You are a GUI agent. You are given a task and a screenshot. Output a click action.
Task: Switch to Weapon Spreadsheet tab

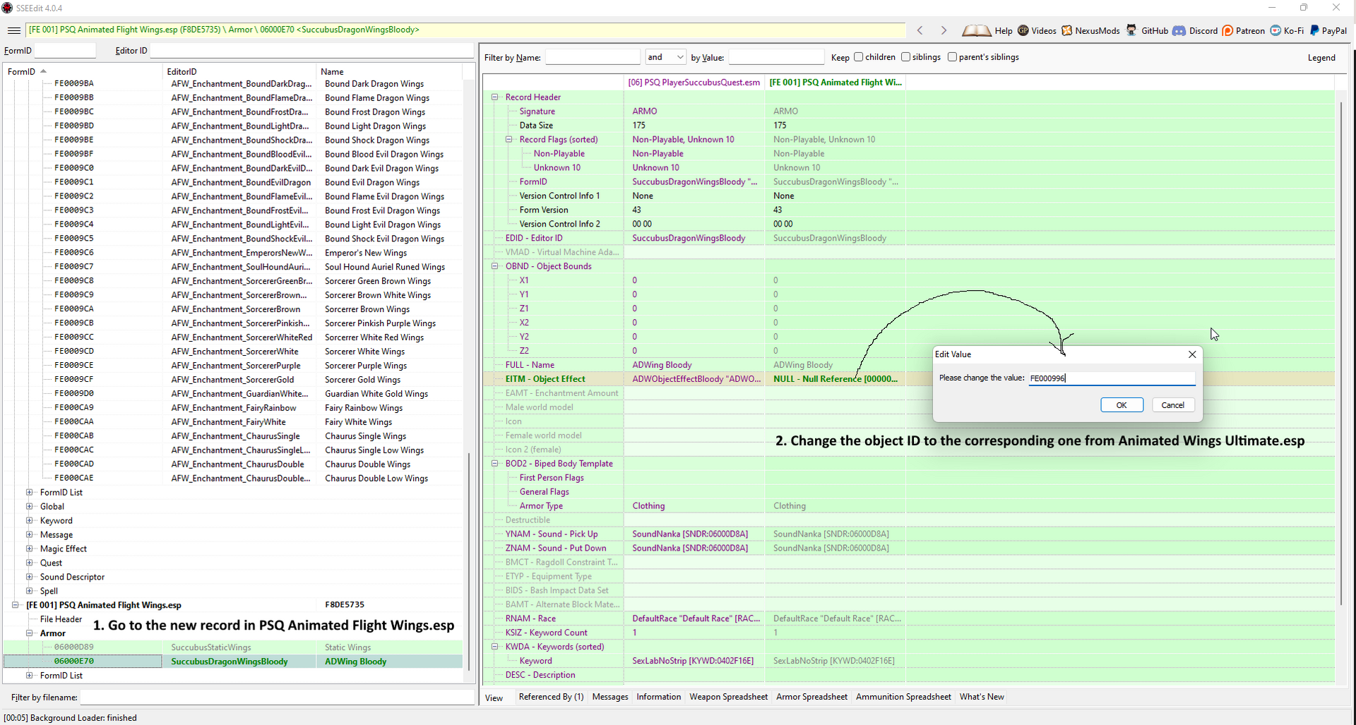pos(728,697)
